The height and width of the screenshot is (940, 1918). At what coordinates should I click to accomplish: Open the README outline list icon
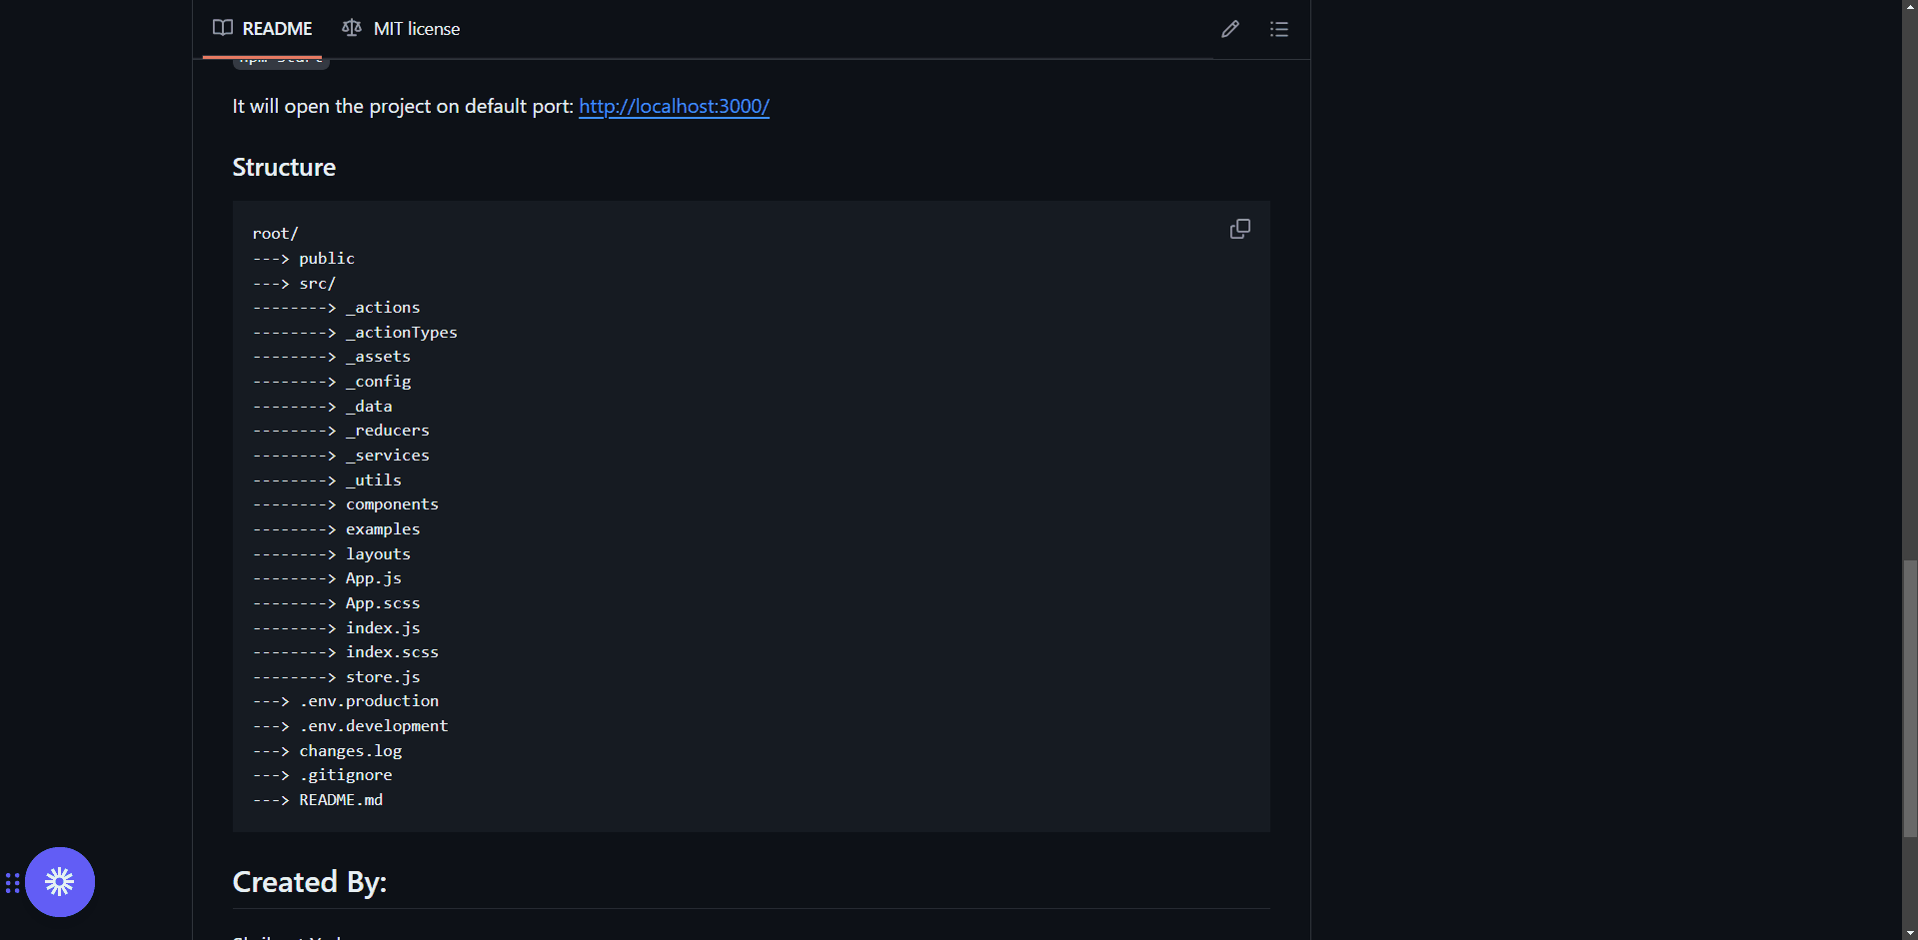tap(1279, 29)
